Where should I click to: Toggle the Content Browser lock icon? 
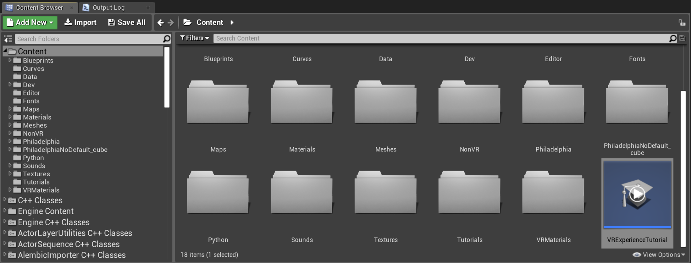[682, 23]
